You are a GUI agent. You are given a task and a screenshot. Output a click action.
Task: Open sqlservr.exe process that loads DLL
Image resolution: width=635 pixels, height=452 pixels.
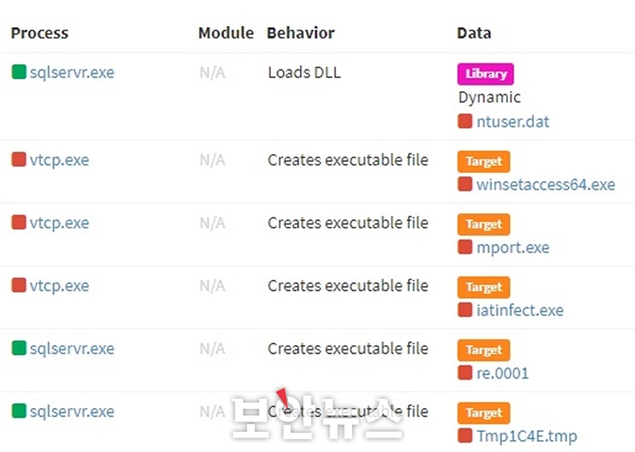72,73
